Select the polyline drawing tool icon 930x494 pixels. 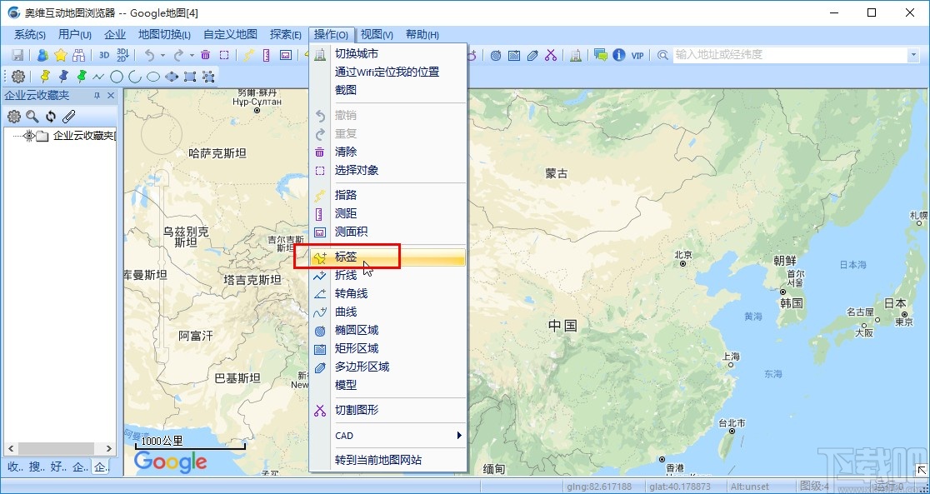pyautogui.click(x=97, y=75)
